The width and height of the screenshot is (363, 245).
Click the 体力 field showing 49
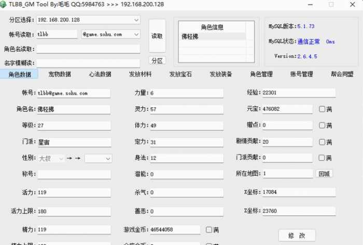click(x=187, y=126)
